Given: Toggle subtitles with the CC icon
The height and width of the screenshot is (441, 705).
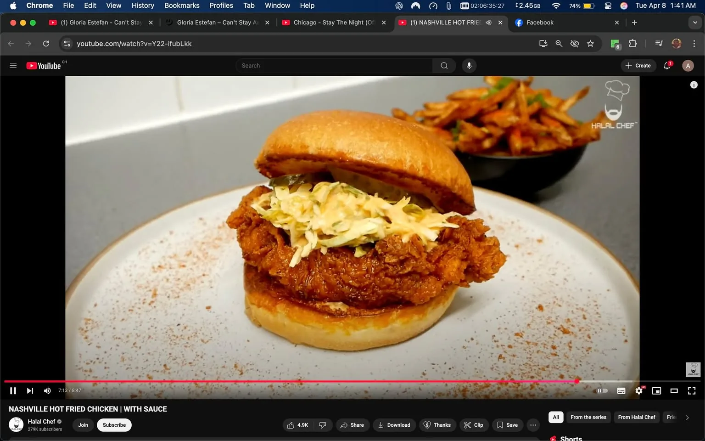Looking at the screenshot, I should pos(621,390).
